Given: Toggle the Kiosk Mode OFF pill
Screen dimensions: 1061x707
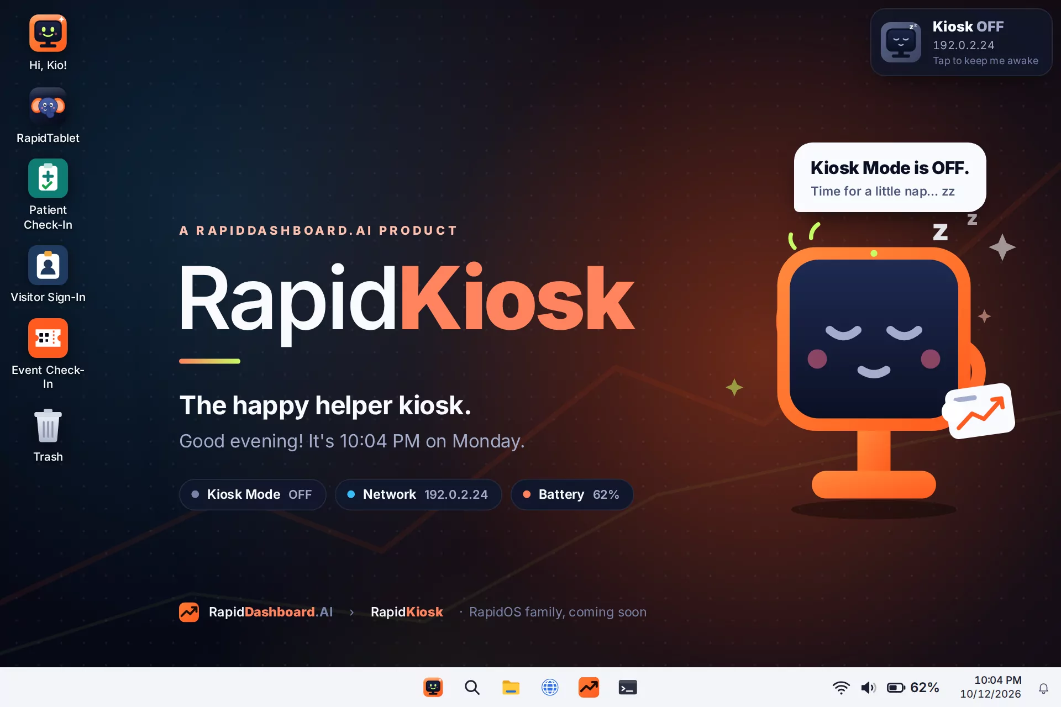Looking at the screenshot, I should (253, 494).
